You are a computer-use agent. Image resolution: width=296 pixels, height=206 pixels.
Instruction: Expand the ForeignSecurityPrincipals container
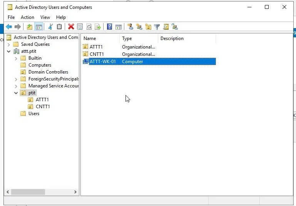tap(16, 79)
